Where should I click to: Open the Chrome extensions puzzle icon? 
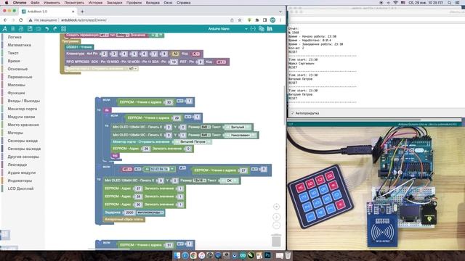257,20
